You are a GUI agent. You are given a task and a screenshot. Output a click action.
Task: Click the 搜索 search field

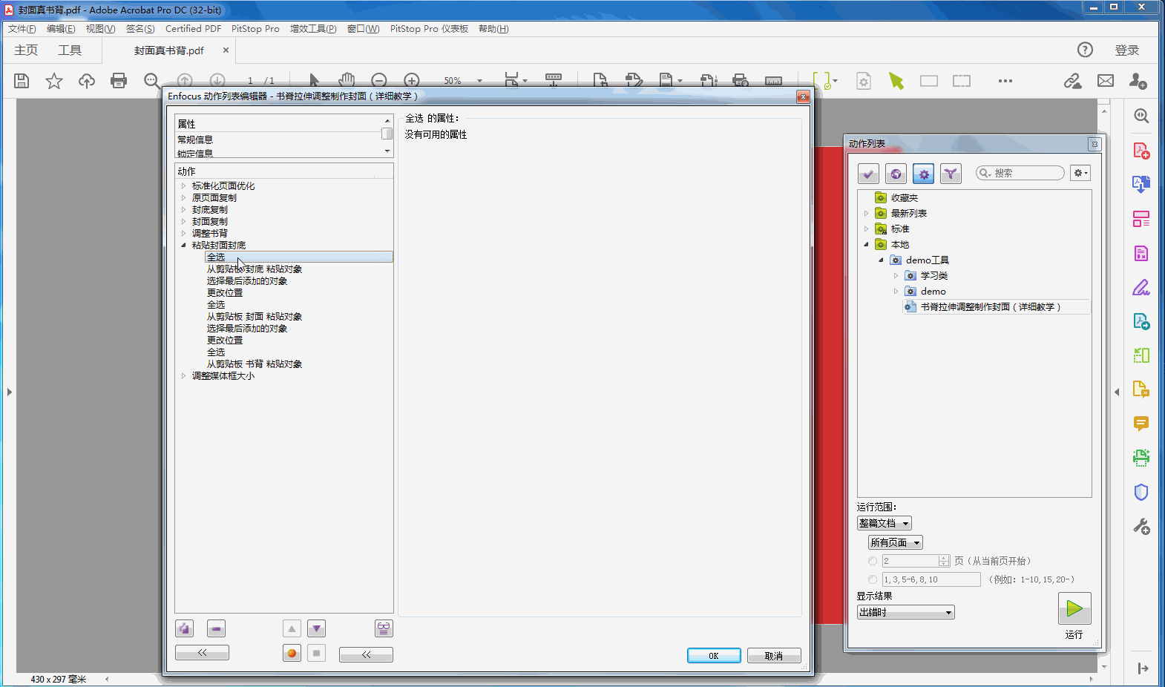coord(1020,173)
